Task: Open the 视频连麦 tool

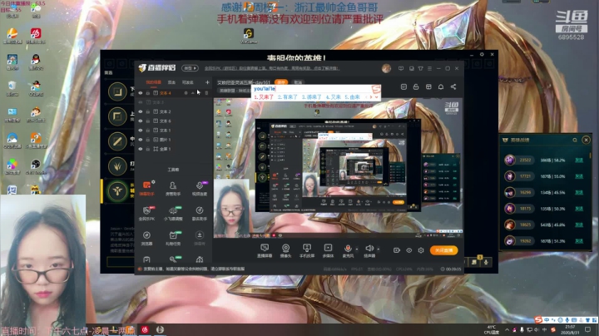Action: [200, 188]
